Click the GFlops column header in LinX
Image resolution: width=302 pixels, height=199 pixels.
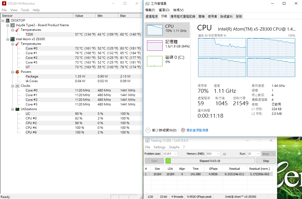pos(213,169)
